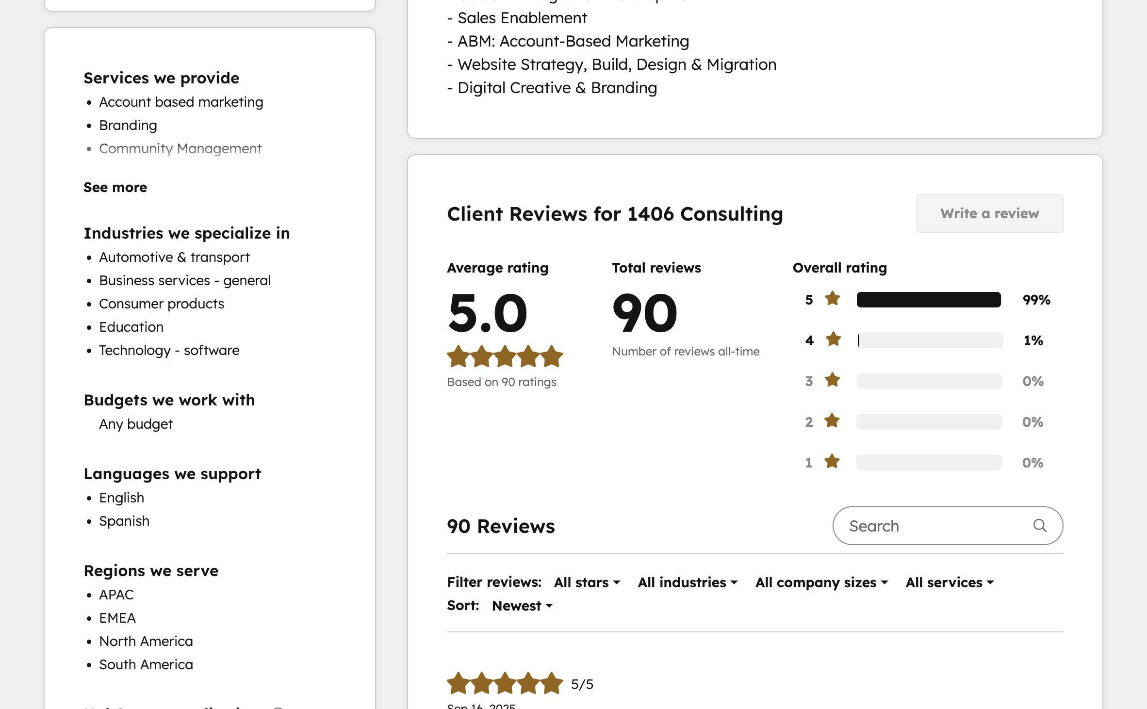This screenshot has height=709, width=1147.
Task: Expand All company sizes dropdown
Action: coord(821,582)
